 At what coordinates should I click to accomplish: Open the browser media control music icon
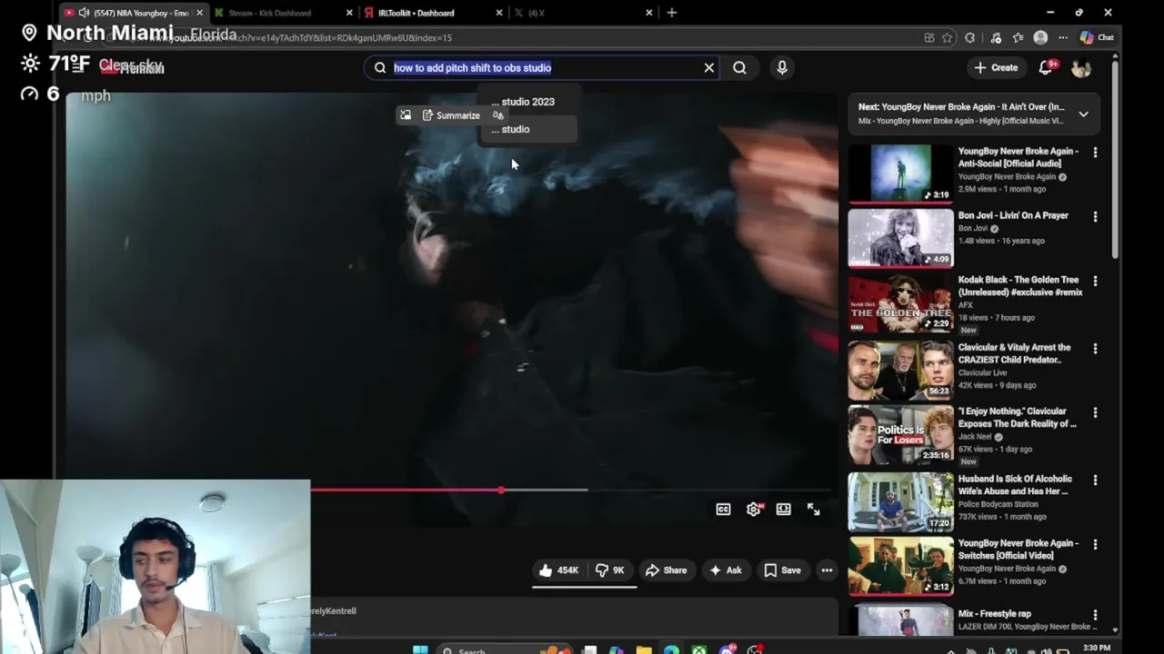tap(996, 38)
